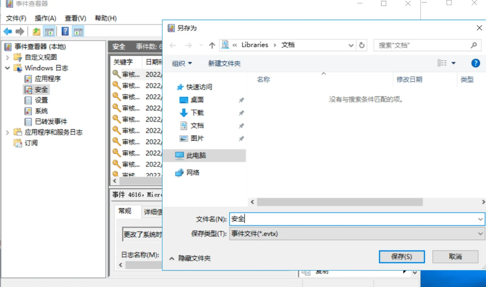Image resolution: width=486 pixels, height=287 pixels.
Task: Select the 安全 log in the tree
Action: tap(41, 89)
